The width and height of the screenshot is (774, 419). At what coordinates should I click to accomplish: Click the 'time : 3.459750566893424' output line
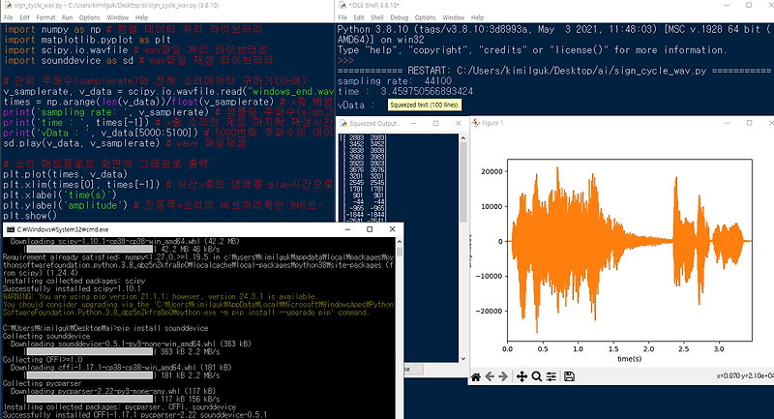[x=404, y=91]
